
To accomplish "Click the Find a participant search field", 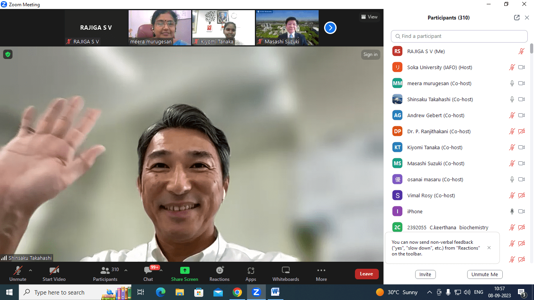I will pos(459,36).
